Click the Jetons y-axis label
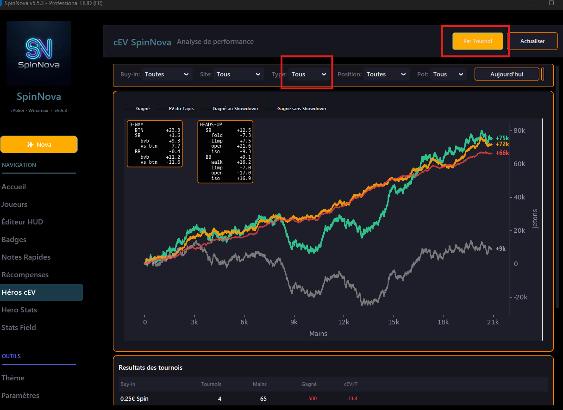563x410 pixels. (x=536, y=218)
